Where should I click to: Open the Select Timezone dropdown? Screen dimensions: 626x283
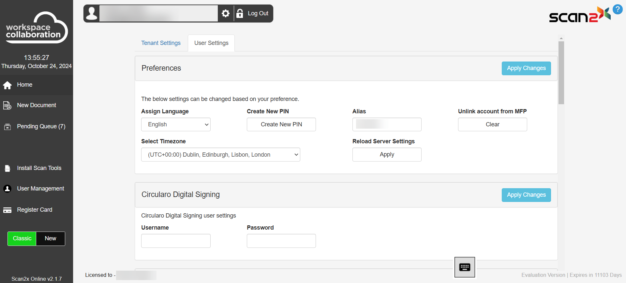(x=220, y=155)
